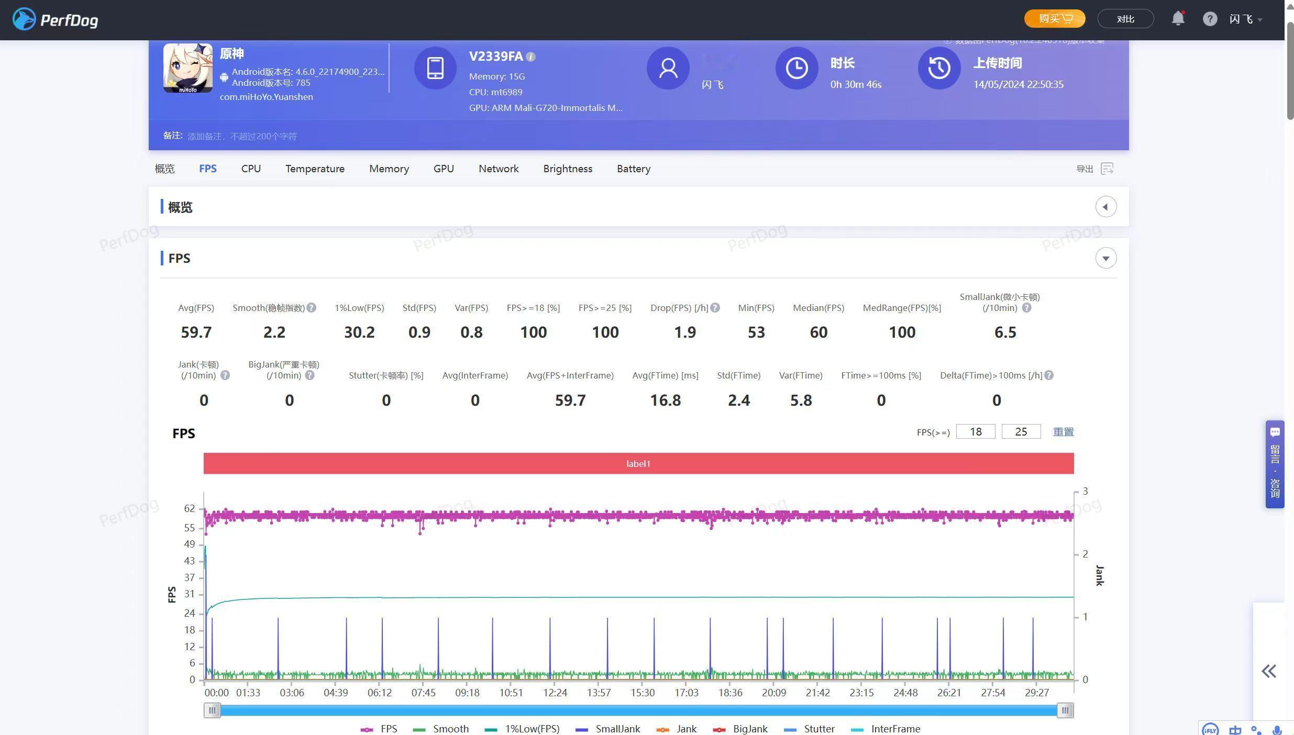Click the Genshin app thumbnail
1294x735 pixels.
(x=188, y=68)
